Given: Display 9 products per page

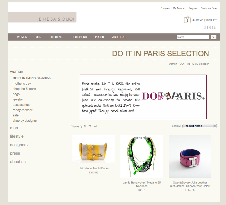Looking at the screenshot, I should pyautogui.click(x=85, y=126).
